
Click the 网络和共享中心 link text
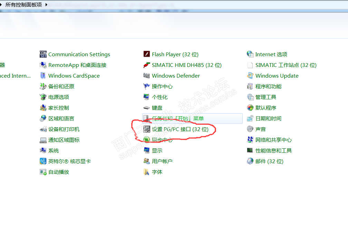(273, 140)
